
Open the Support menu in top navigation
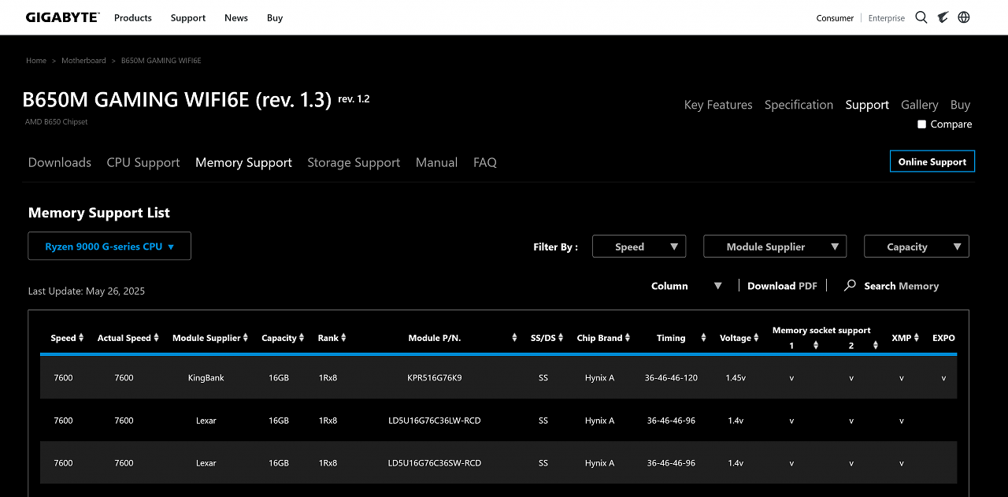click(188, 17)
